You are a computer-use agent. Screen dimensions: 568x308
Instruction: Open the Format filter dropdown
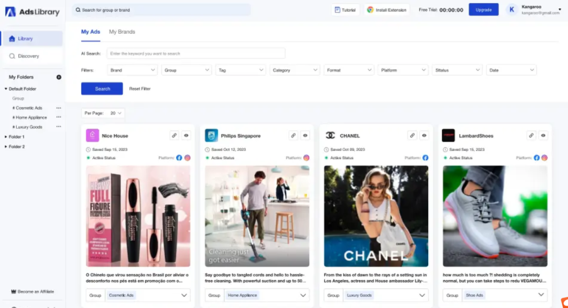tap(349, 70)
